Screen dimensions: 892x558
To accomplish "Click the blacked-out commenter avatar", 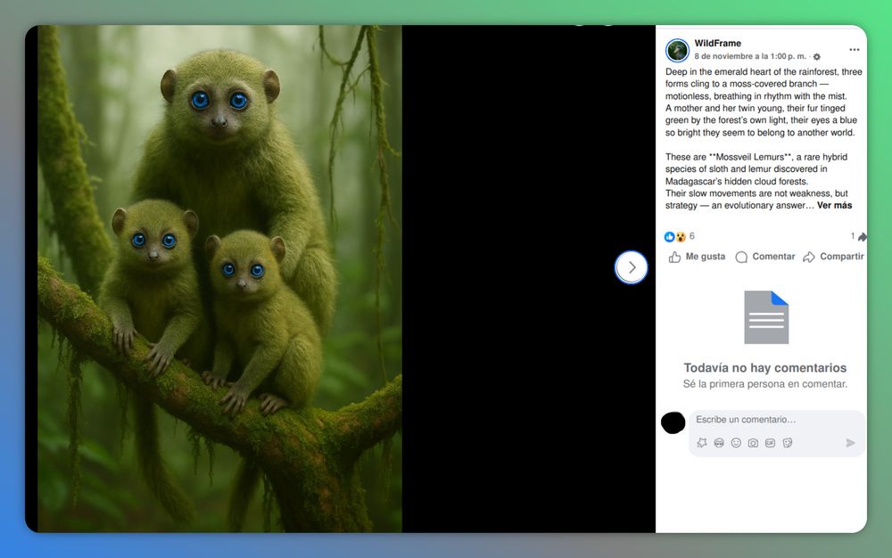I will (x=673, y=423).
